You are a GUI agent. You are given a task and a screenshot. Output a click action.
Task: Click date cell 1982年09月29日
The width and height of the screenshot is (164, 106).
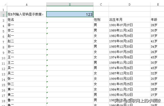tap(129, 36)
